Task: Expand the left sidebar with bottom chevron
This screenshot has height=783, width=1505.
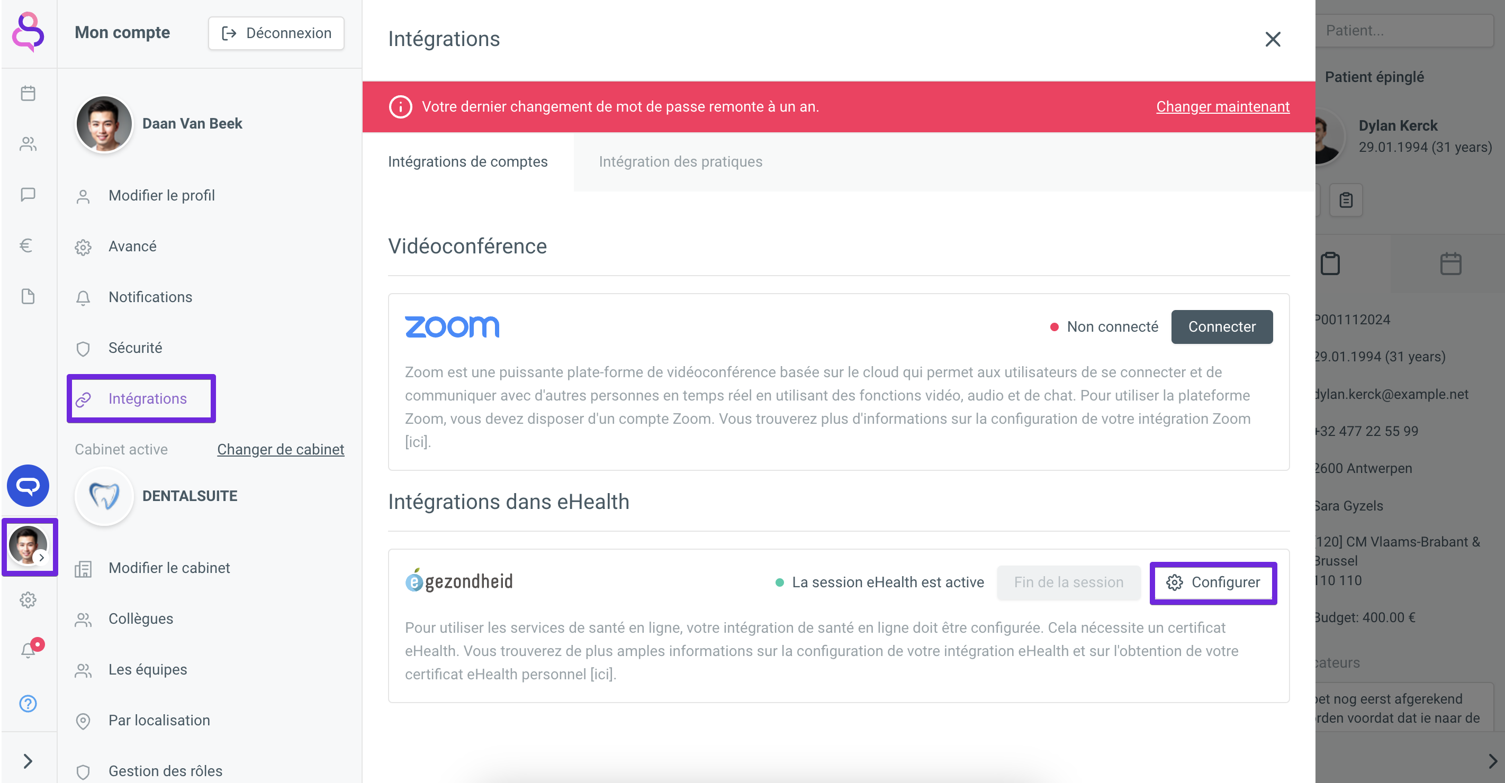Action: pyautogui.click(x=28, y=761)
